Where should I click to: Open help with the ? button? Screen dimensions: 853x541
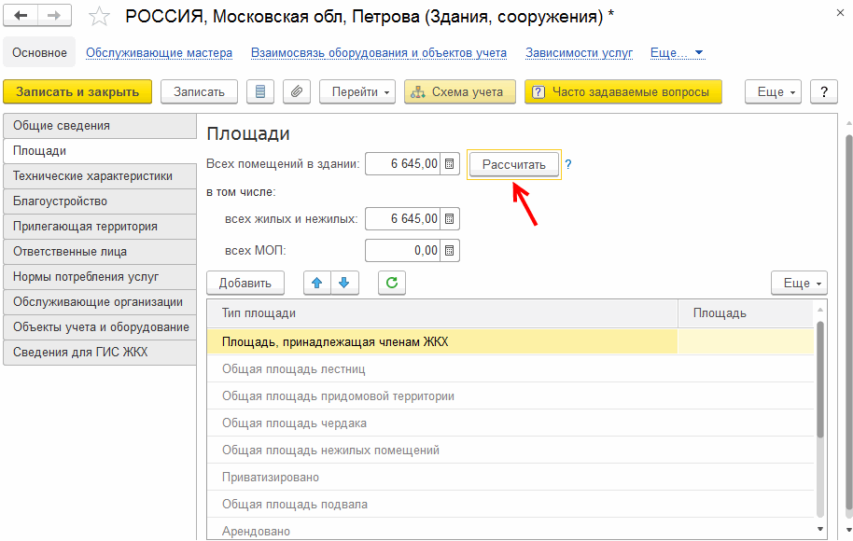824,92
